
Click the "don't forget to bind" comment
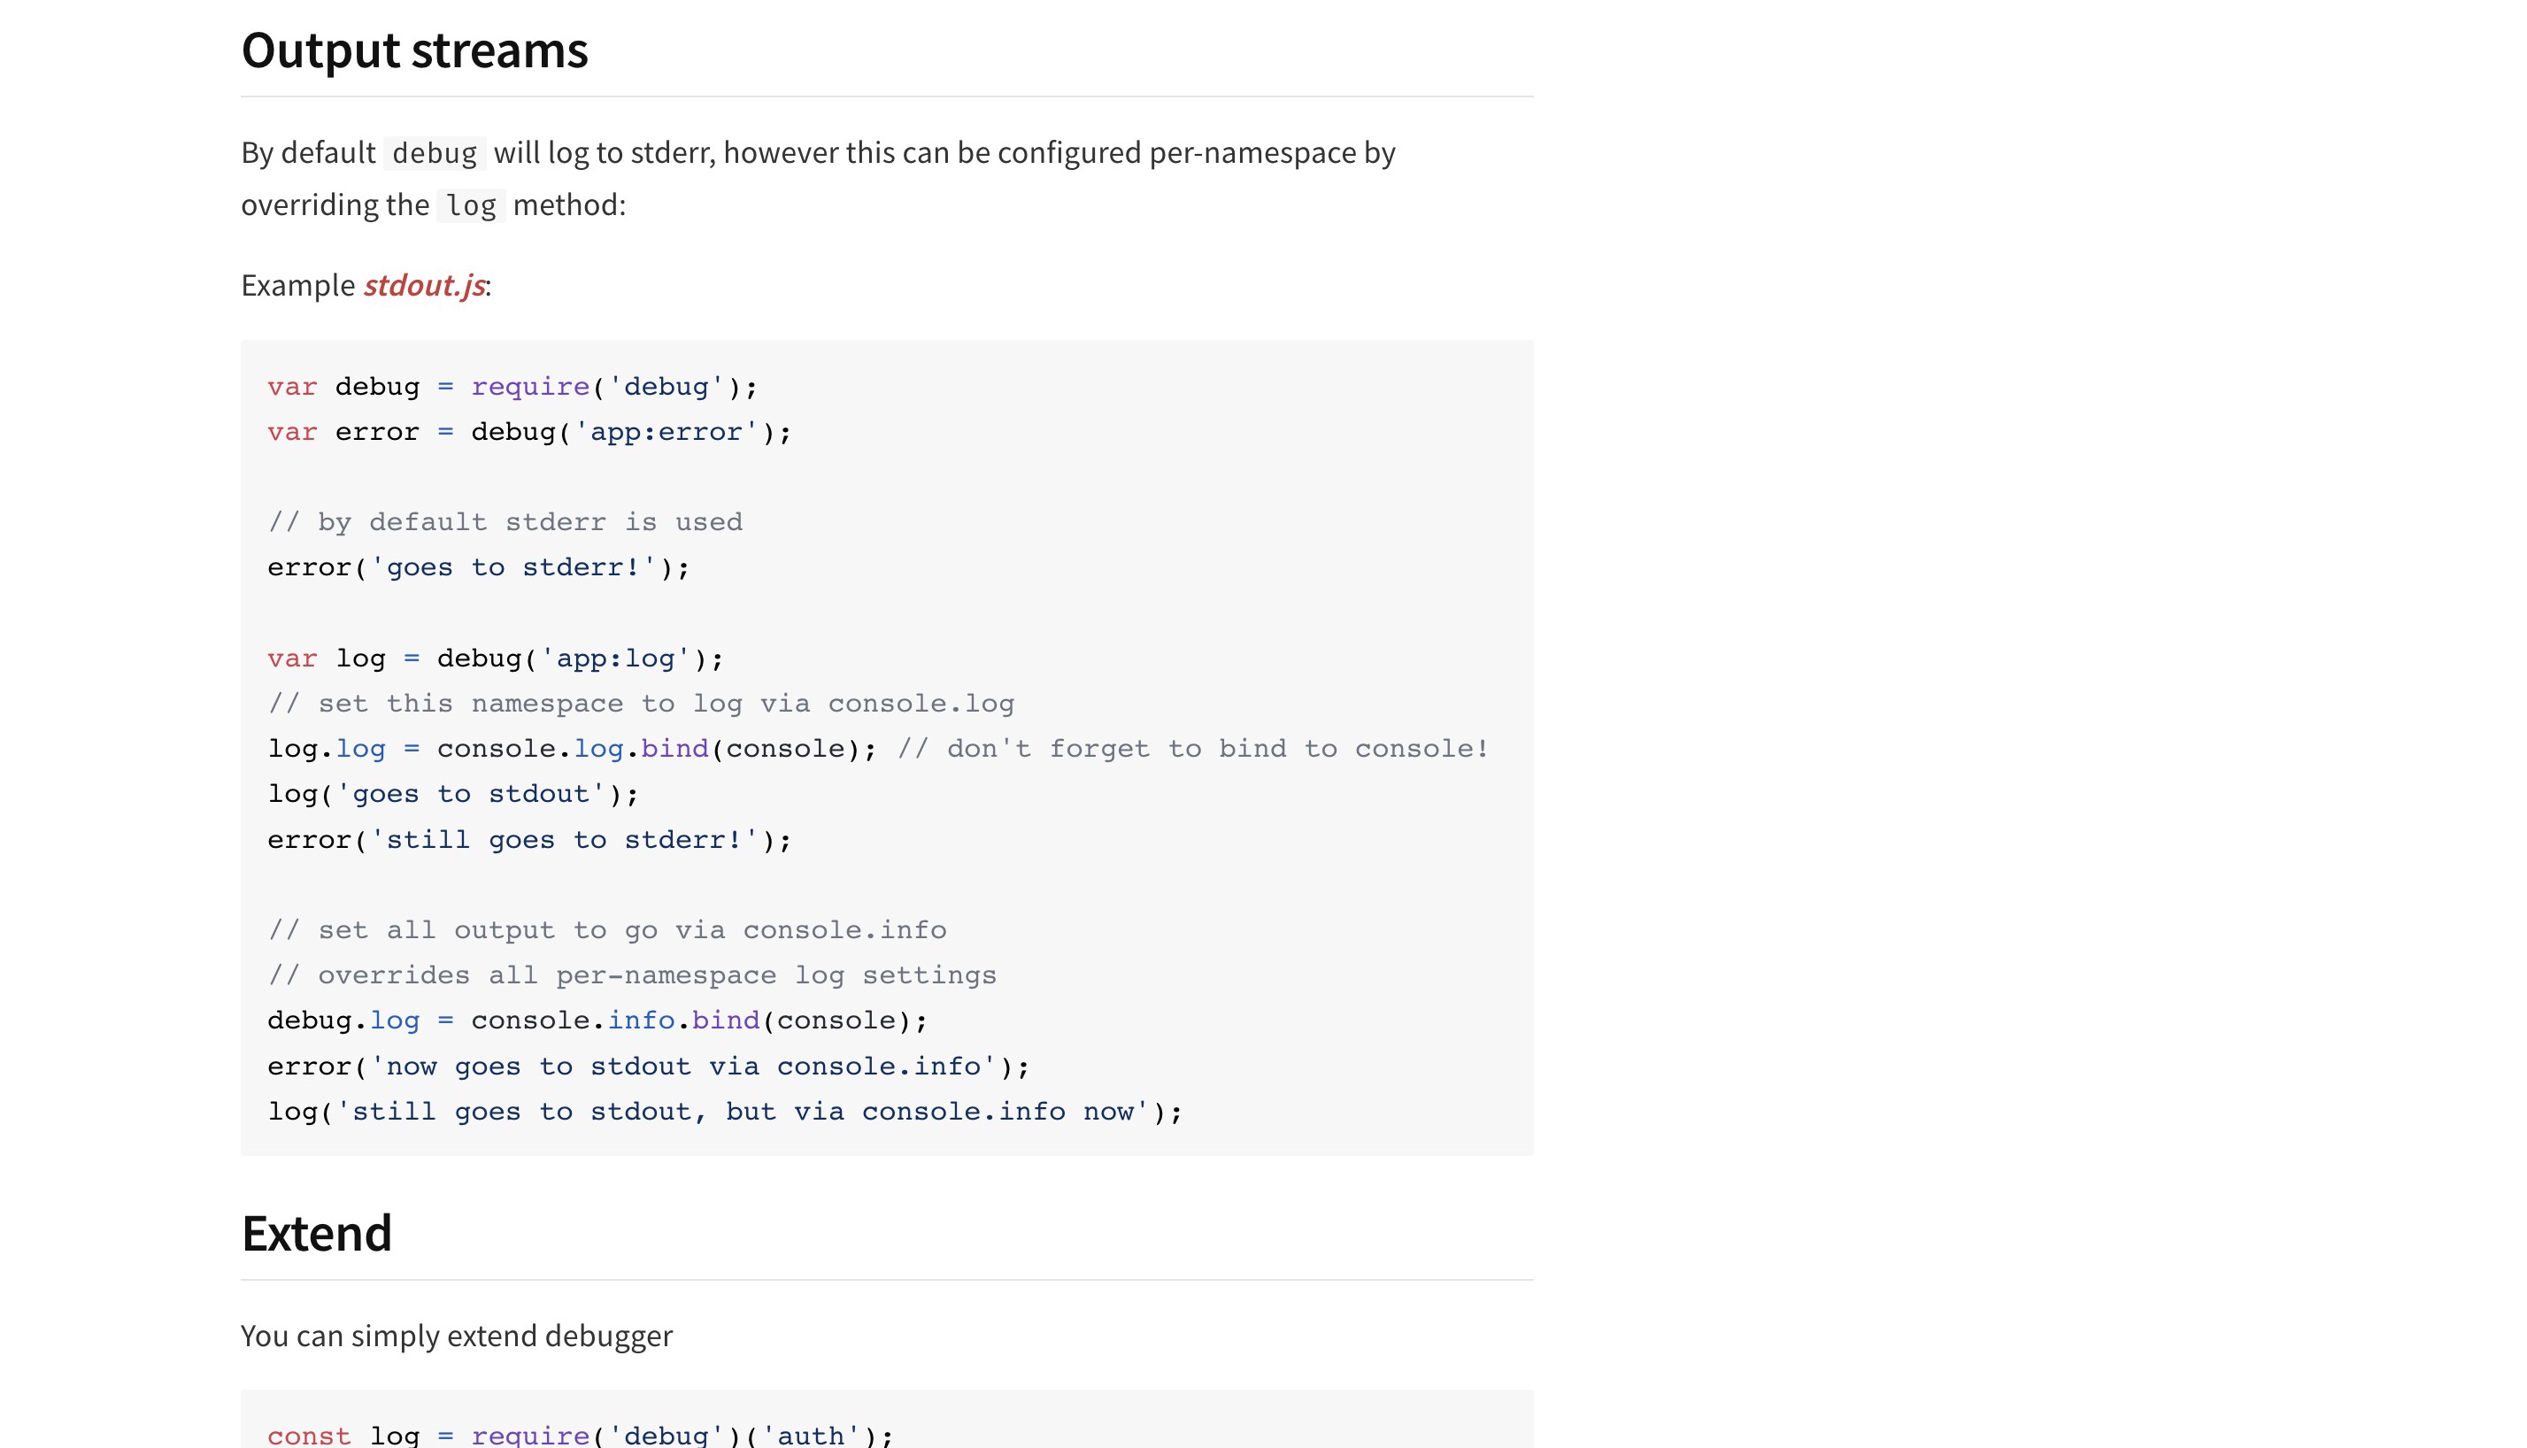(x=1192, y=749)
